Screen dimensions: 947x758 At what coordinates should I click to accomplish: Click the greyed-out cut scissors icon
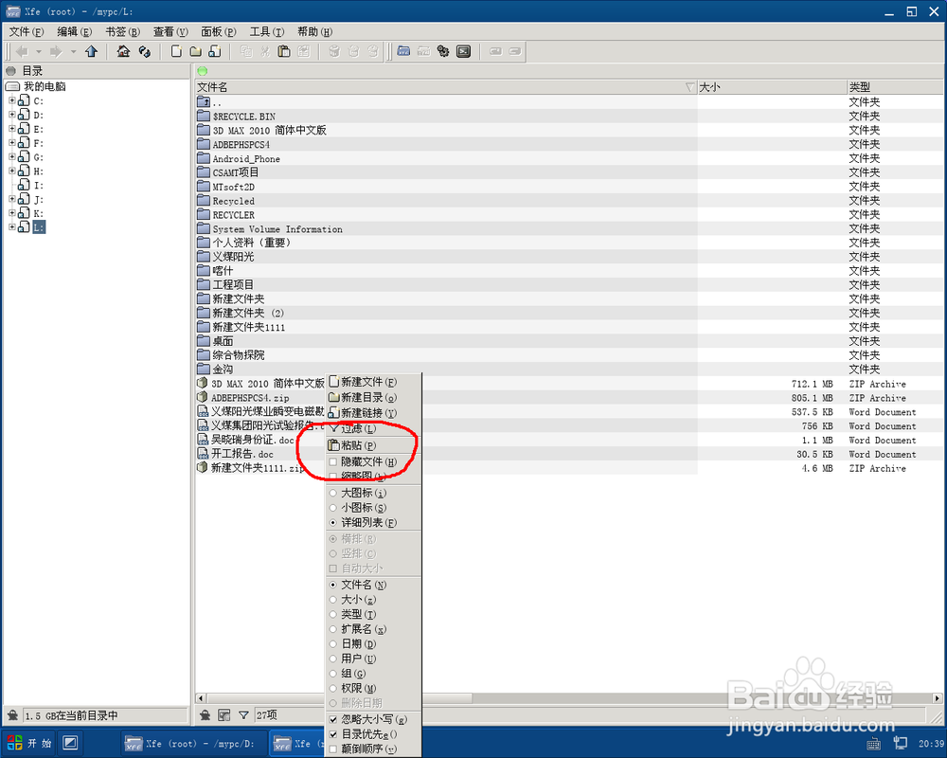point(265,51)
